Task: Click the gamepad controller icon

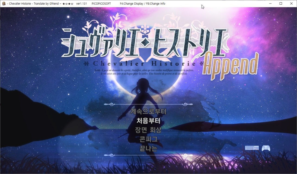Action: pos(266,148)
